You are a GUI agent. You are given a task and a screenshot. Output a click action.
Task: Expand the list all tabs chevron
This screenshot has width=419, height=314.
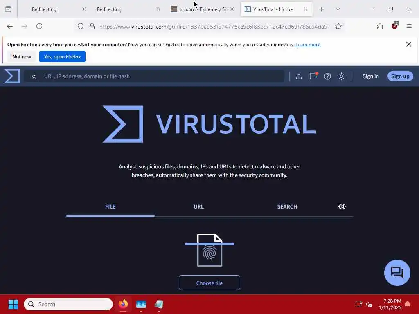point(338,9)
